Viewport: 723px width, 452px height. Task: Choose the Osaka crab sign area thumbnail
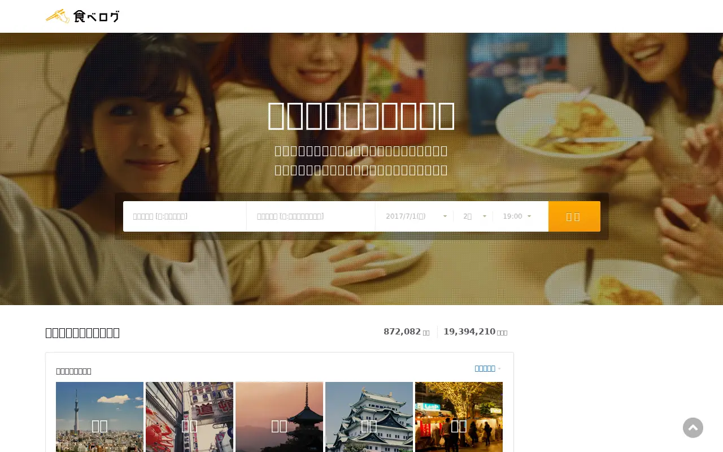pyautogui.click(x=189, y=417)
